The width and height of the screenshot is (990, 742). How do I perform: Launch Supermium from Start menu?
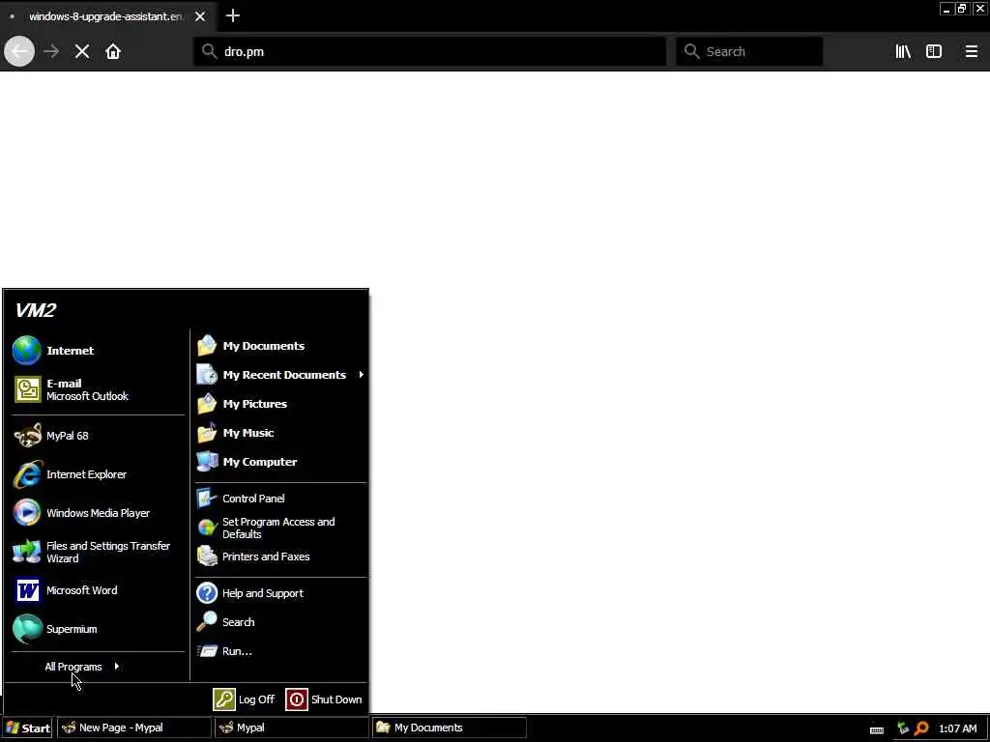tap(98, 629)
